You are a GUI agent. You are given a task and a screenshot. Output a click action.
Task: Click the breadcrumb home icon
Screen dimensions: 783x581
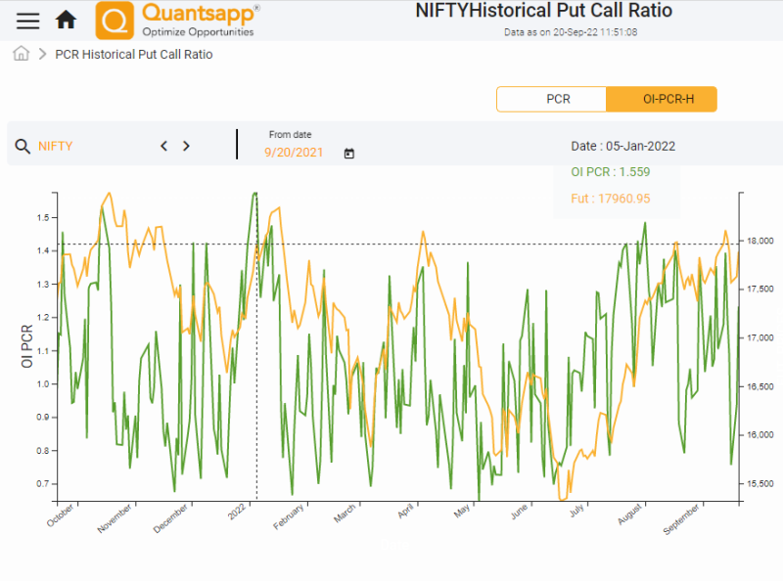(20, 54)
